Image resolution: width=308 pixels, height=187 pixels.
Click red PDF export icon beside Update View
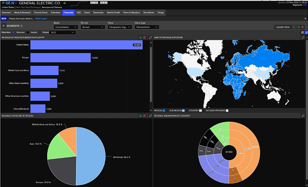[303, 27]
